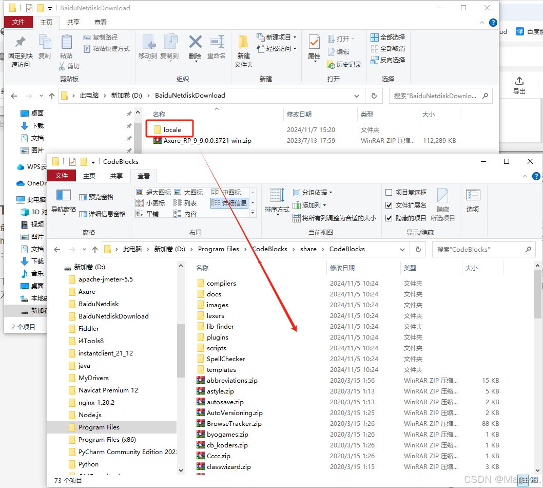
Task: Open the 文件 menu
Action: 62,176
